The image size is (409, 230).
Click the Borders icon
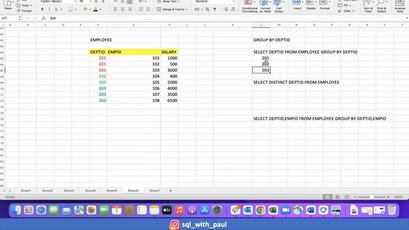pos(70,10)
